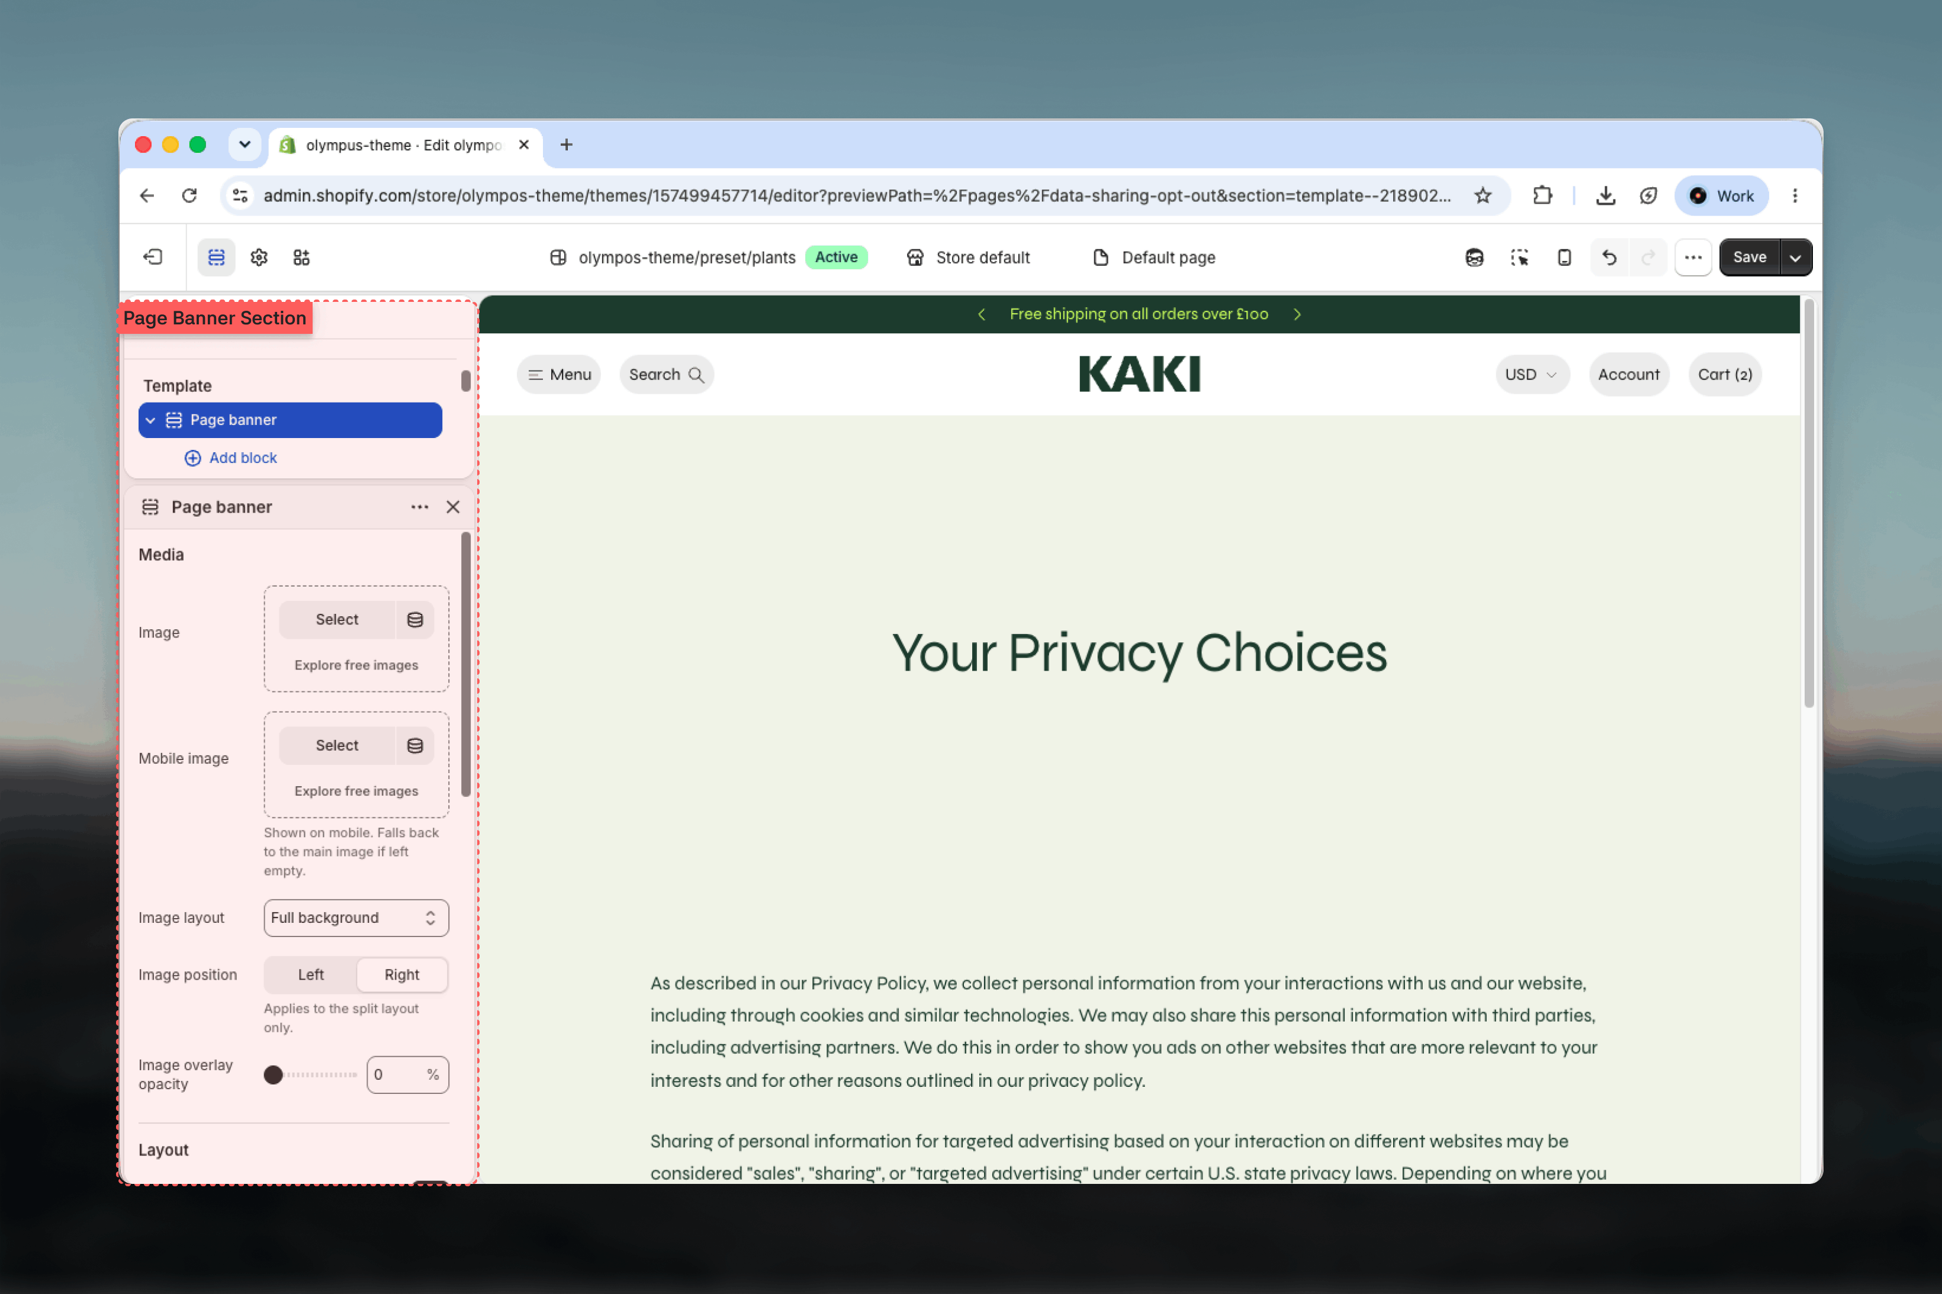This screenshot has height=1294, width=1942.
Task: Open the USD currency dropdown
Action: pos(1532,375)
